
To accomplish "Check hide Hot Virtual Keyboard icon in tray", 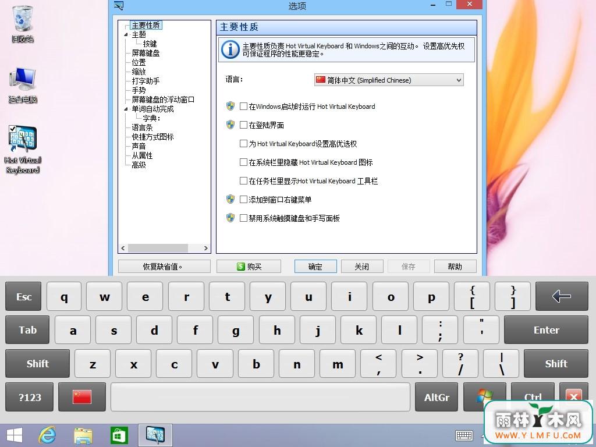I will pyautogui.click(x=243, y=162).
